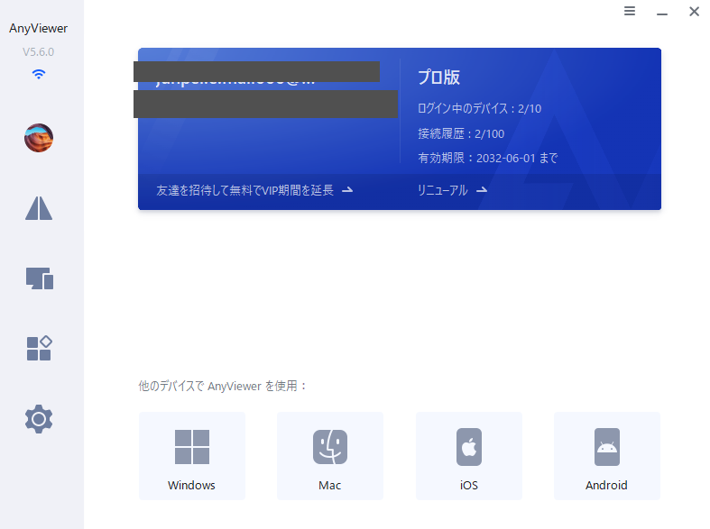Open the apps grid tab in sidebar
The image size is (710, 529).
tap(40, 348)
